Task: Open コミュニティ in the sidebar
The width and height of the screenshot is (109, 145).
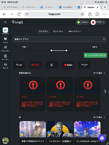Action: point(5,49)
